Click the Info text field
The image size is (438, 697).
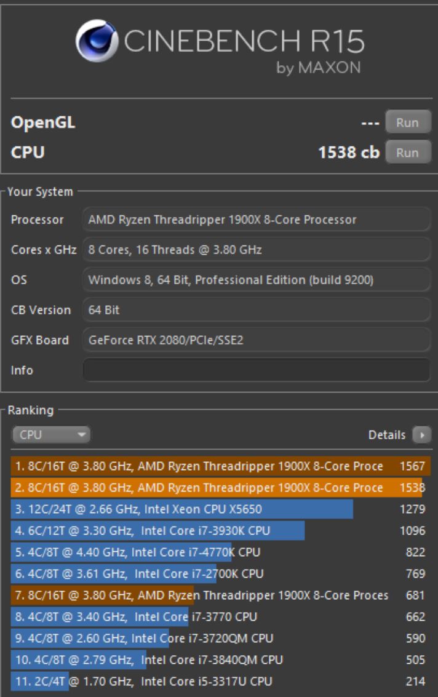(x=256, y=370)
